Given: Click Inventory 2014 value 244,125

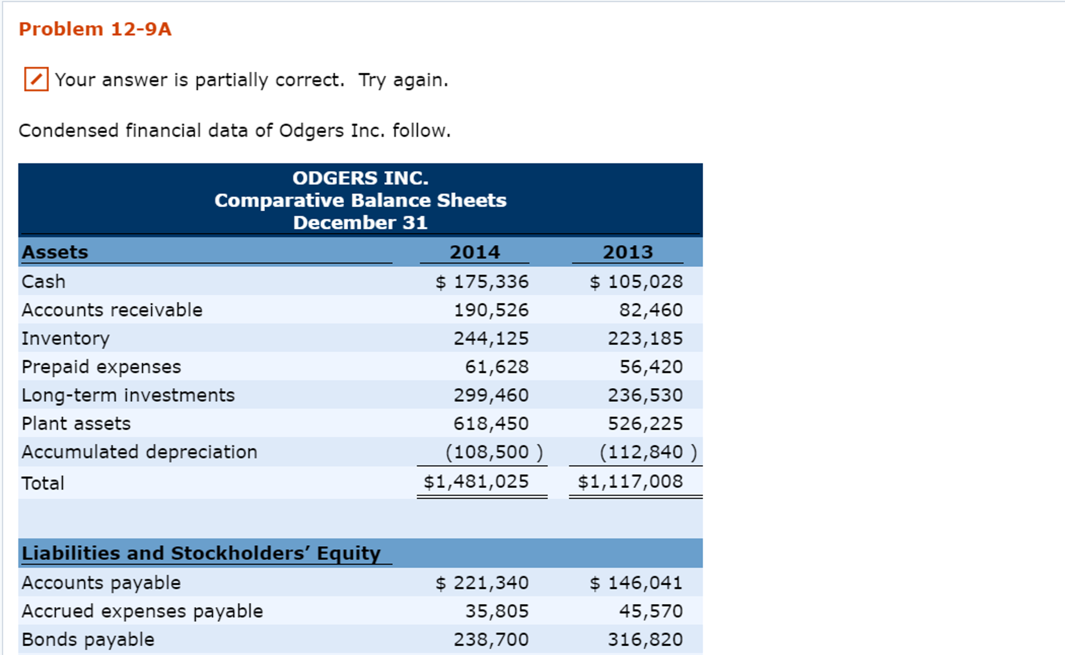Looking at the screenshot, I should pos(491,339).
